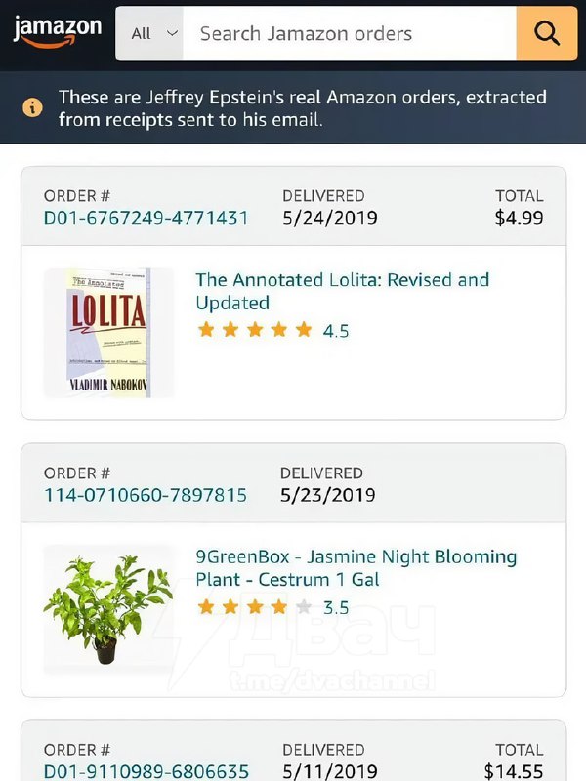The image size is (586, 781).
Task: Click the 5/24/2019 delivered date
Action: (329, 217)
